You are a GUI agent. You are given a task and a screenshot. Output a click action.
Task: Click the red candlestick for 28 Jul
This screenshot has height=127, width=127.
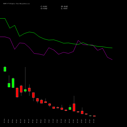(x=94, y=116)
